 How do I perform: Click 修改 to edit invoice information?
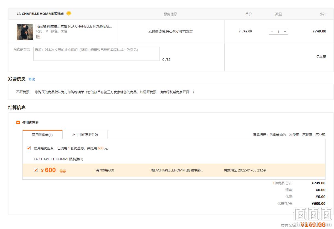[x=32, y=79]
